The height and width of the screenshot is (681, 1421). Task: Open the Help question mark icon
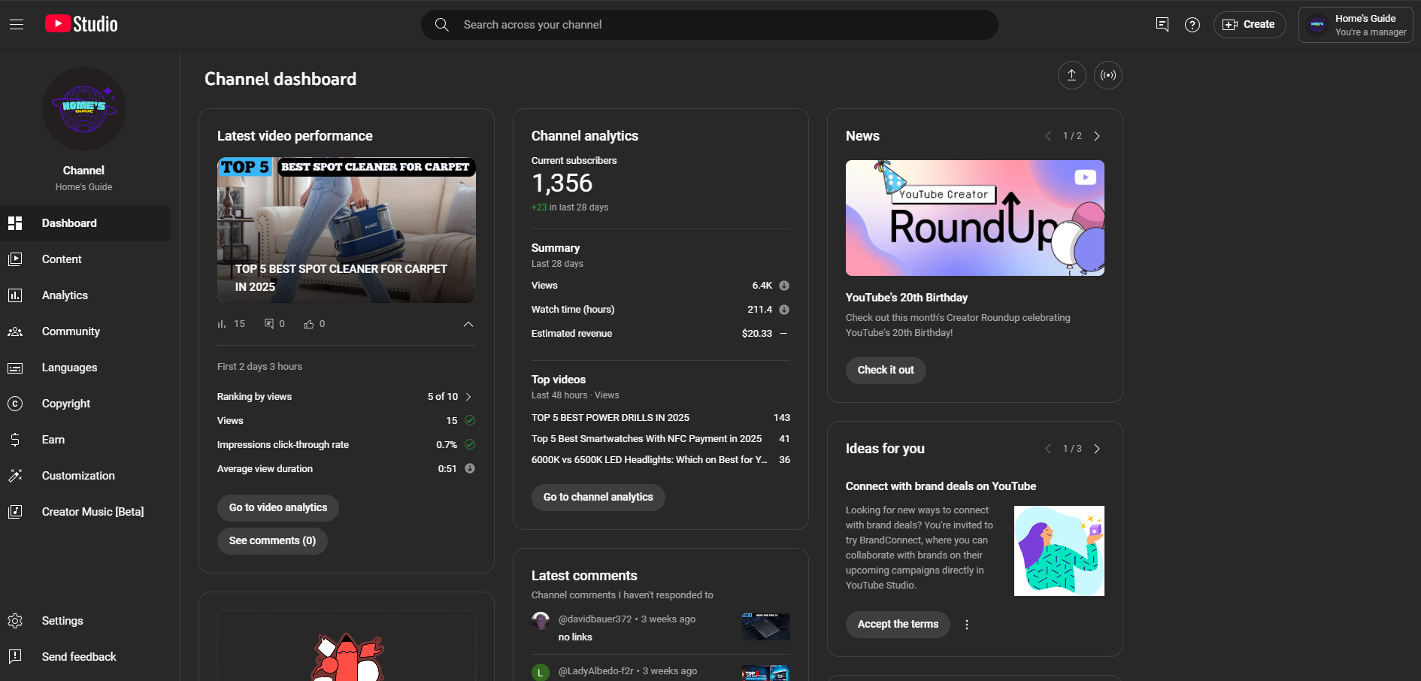[1192, 25]
